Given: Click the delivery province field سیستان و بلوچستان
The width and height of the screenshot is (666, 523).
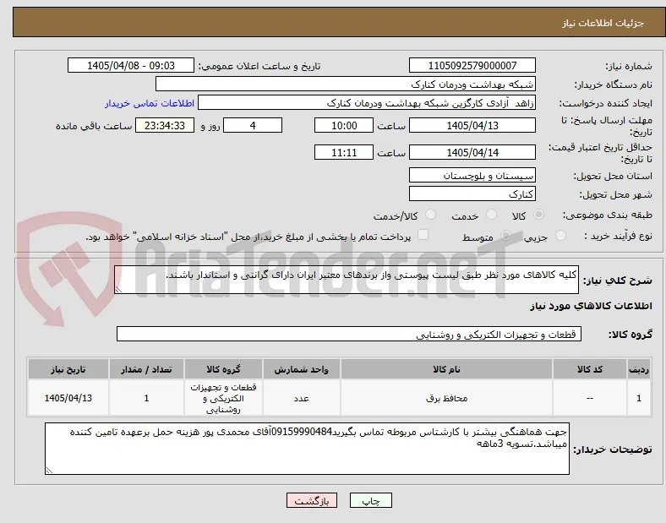Looking at the screenshot, I should coord(472,176).
